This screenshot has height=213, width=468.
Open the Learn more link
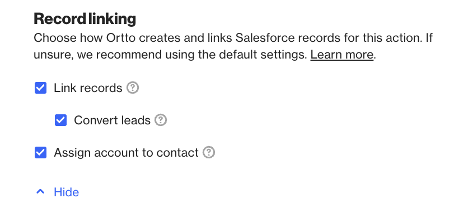(341, 55)
